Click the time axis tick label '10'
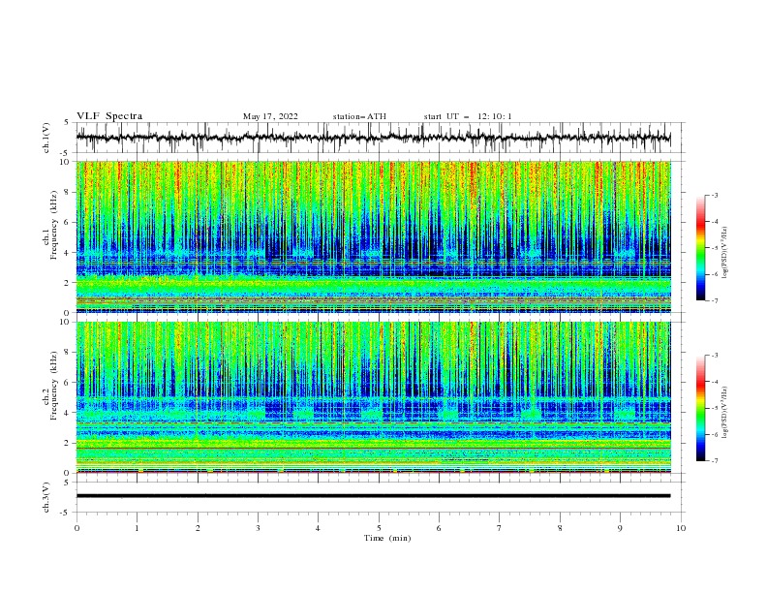Screen dimensions: 767x593 tap(681, 528)
